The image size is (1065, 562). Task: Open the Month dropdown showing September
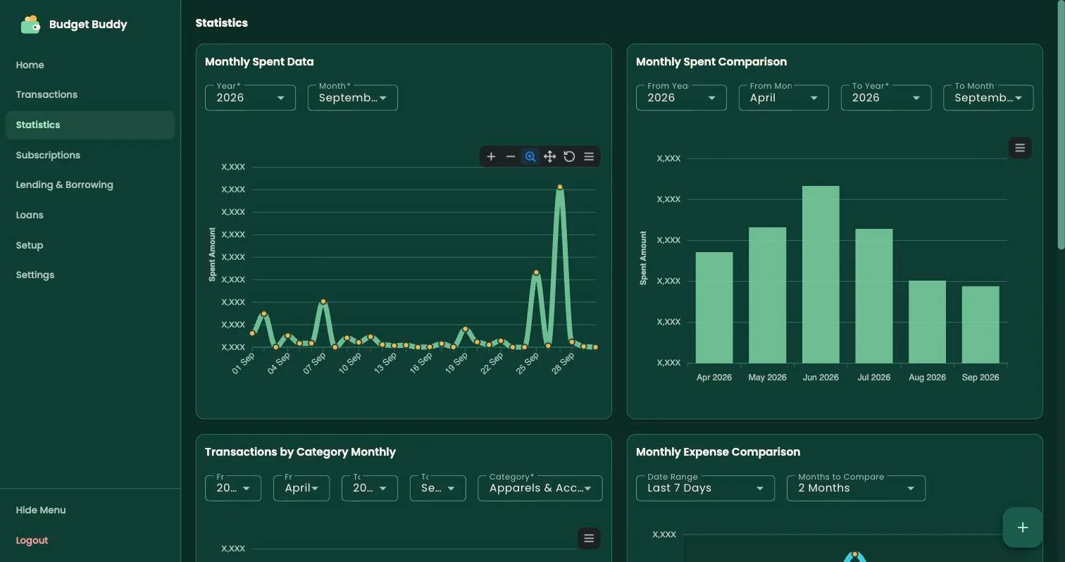coord(353,97)
